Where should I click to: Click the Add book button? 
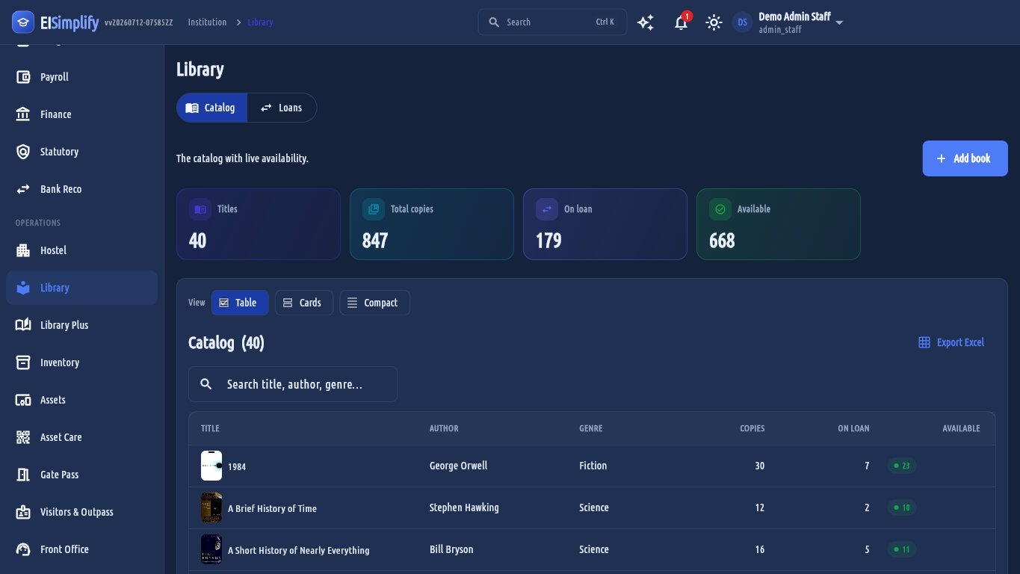click(965, 158)
